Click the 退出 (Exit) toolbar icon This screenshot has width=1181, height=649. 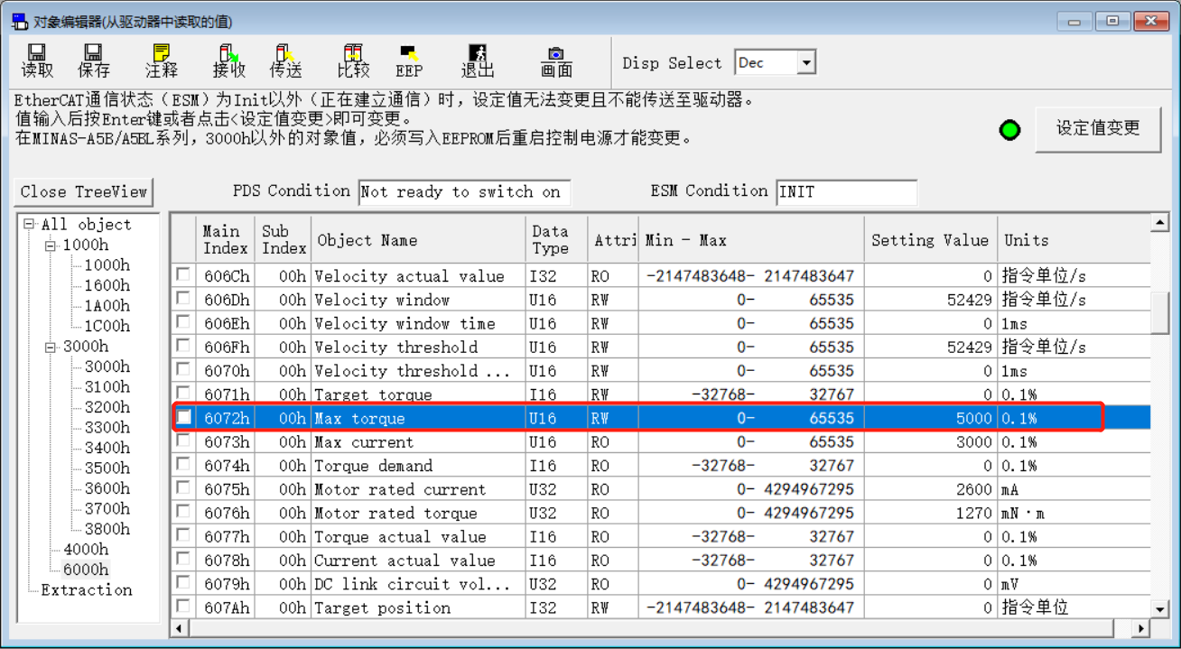[x=478, y=60]
